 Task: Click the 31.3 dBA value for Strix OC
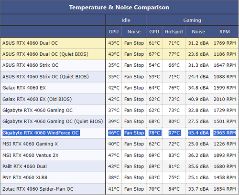pos(198,65)
